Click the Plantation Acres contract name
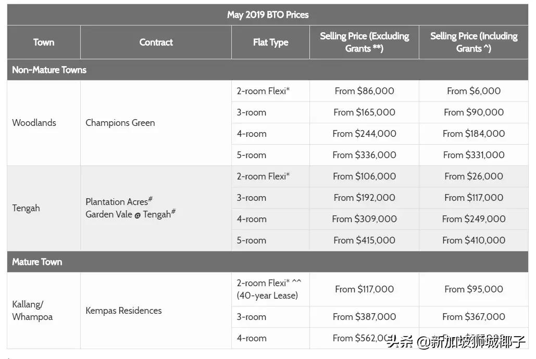This screenshot has height=359, width=536. [117, 201]
